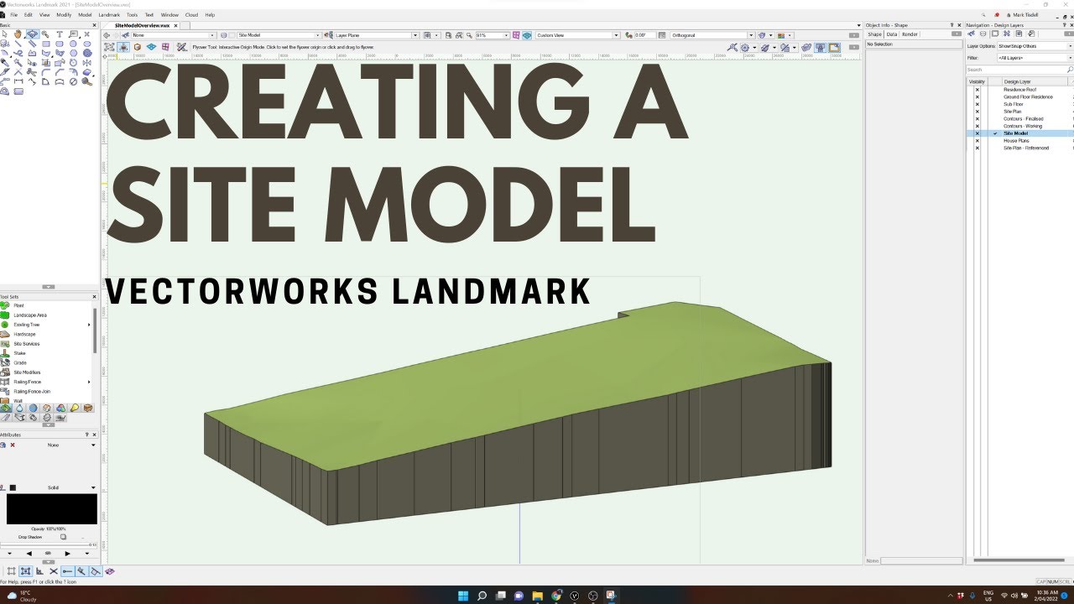Image resolution: width=1074 pixels, height=604 pixels.
Task: Select the SiteModelOverview.vwx document tab
Action: pos(141,26)
